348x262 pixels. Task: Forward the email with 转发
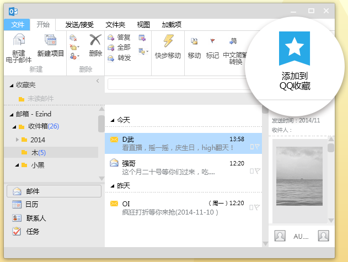click(119, 58)
